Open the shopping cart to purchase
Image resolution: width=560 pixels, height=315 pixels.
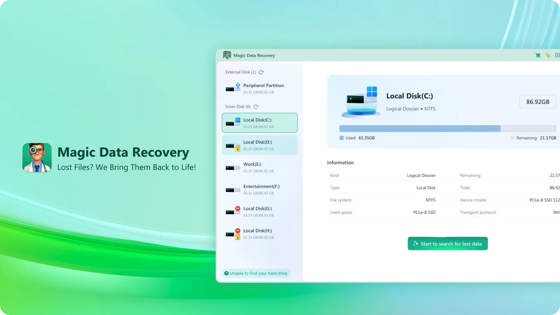click(538, 55)
